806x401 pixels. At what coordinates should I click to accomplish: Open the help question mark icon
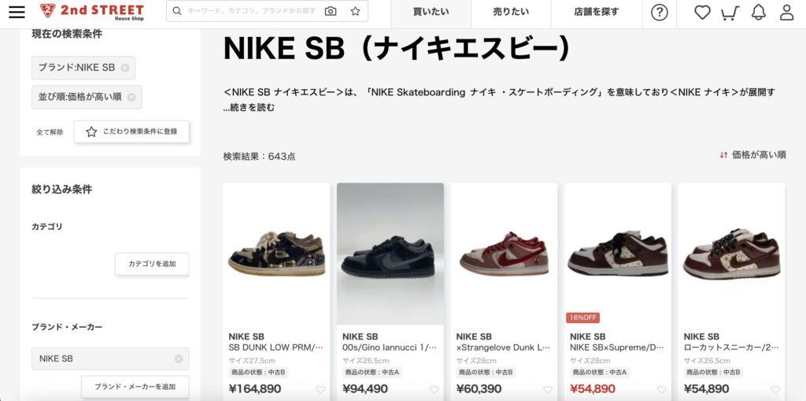(660, 13)
